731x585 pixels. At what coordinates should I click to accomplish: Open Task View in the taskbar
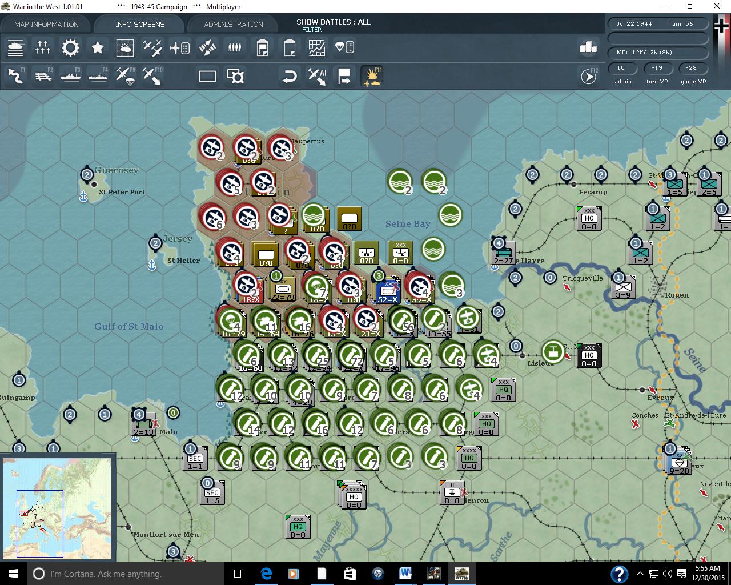pos(238,574)
